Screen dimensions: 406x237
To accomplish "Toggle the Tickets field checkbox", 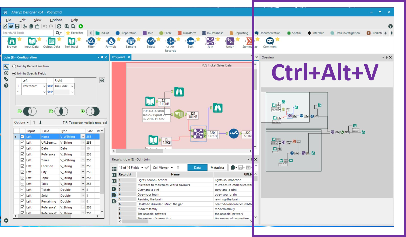I will tap(22, 190).
